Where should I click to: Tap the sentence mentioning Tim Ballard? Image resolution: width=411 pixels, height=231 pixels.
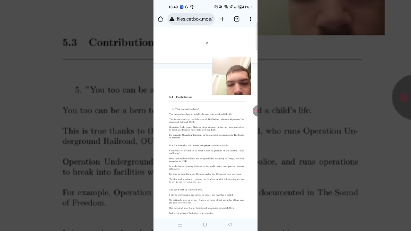tap(206, 121)
